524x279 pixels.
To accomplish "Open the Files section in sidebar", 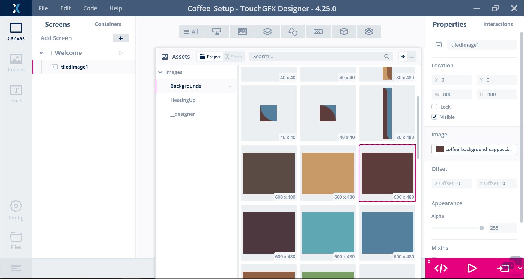I will click(16, 241).
